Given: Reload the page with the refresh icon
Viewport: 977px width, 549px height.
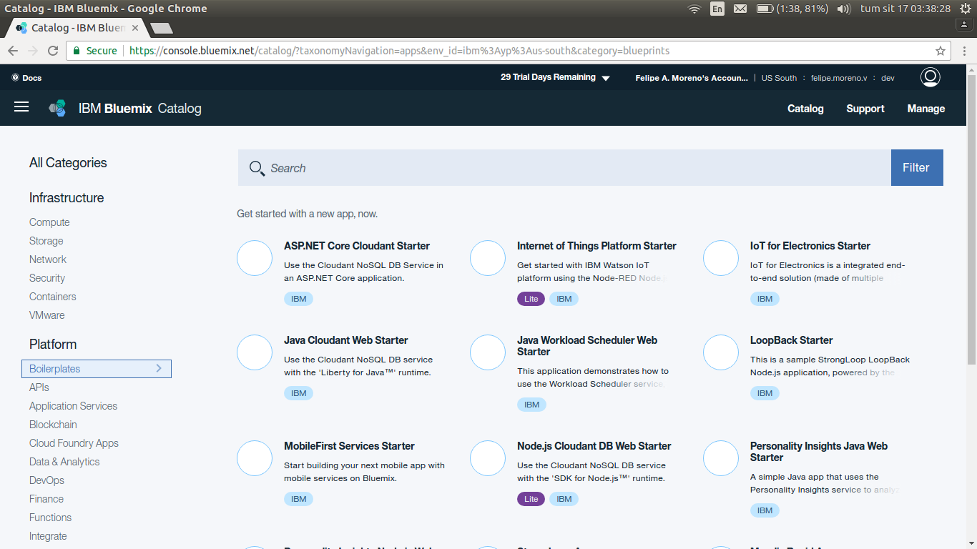Looking at the screenshot, I should pyautogui.click(x=52, y=51).
